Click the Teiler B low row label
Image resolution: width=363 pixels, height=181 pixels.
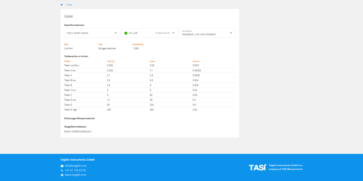tap(70, 80)
